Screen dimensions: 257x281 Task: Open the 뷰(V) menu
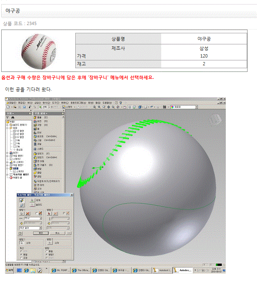30,103
